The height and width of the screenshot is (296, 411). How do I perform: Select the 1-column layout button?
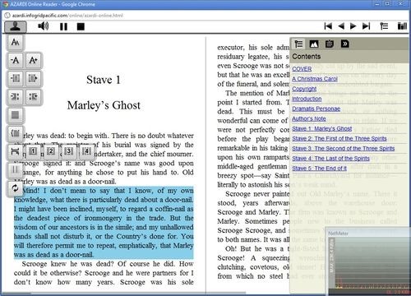33,151
